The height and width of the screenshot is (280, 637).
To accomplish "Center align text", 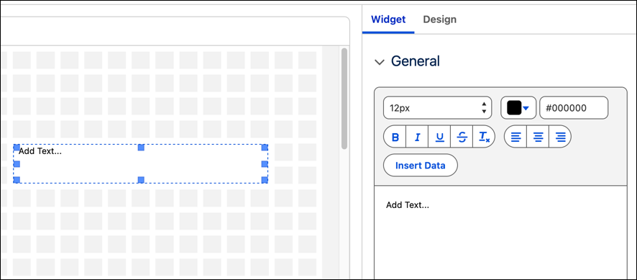I will 538,137.
